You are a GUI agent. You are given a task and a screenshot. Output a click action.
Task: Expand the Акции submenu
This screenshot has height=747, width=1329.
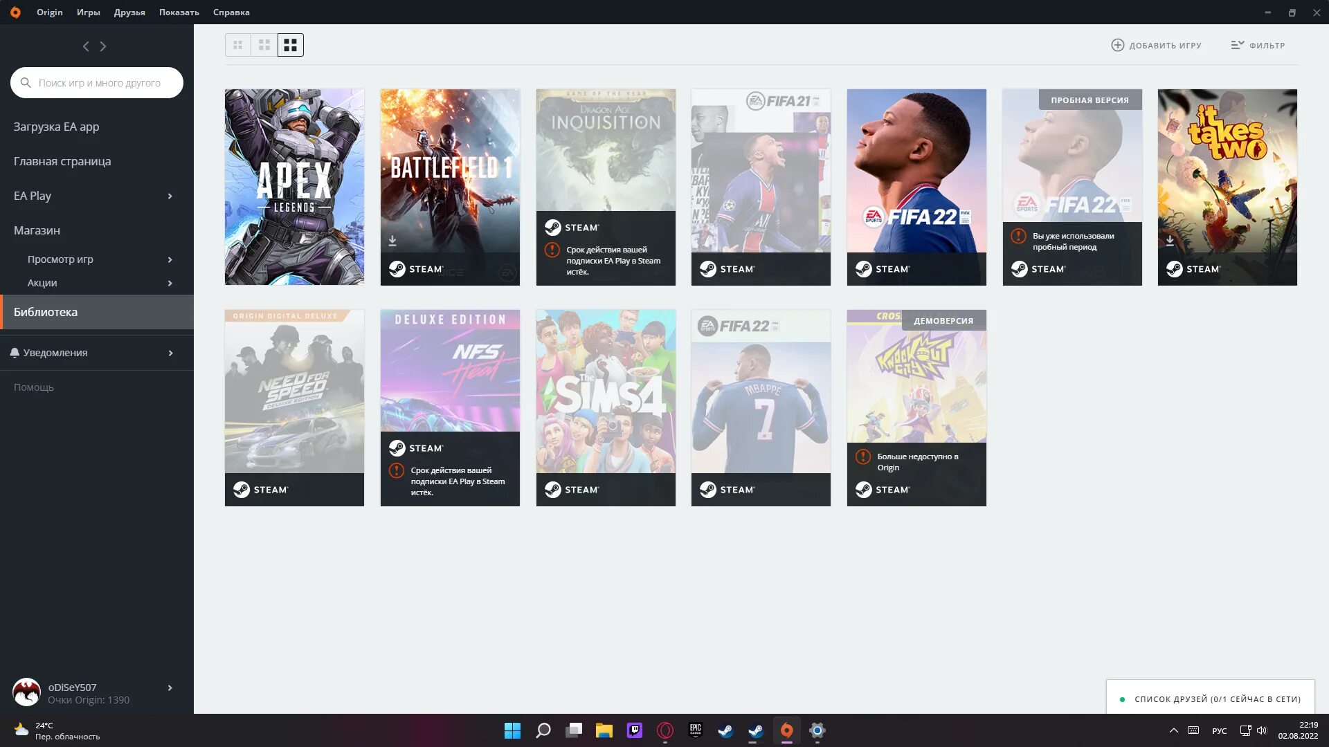click(170, 284)
